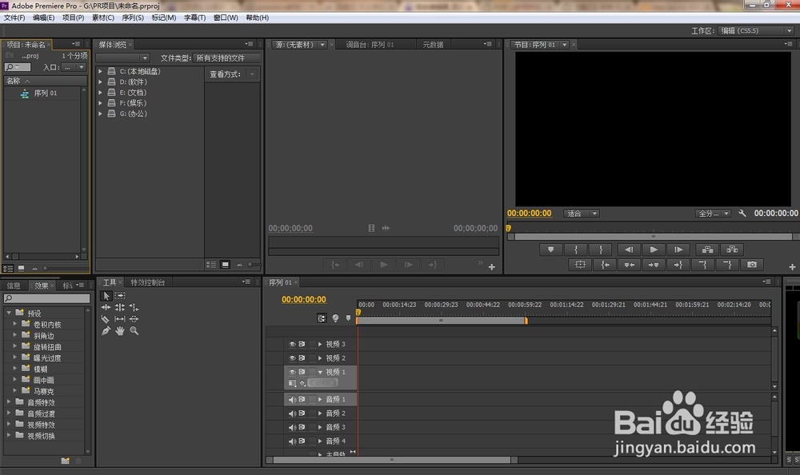
Task: Select the Hand tool
Action: 120,330
